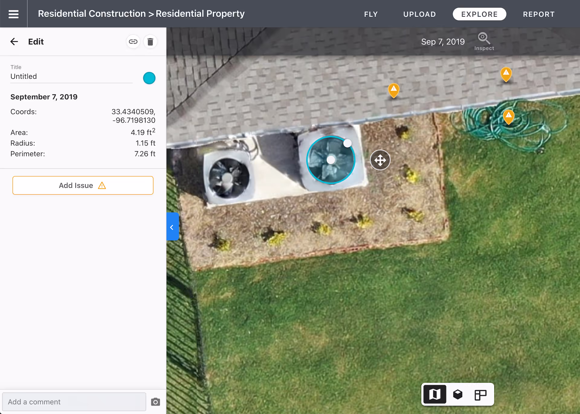Image resolution: width=580 pixels, height=414 pixels.
Task: Select the EXPLORE mode button
Action: tap(479, 14)
